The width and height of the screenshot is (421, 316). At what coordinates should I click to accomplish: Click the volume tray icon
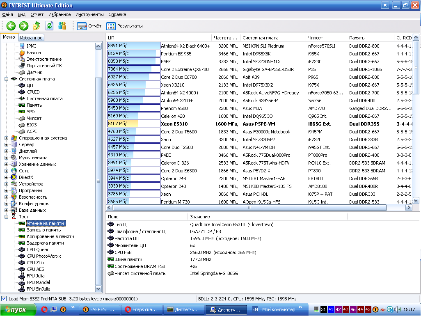pyautogui.click(x=398, y=309)
